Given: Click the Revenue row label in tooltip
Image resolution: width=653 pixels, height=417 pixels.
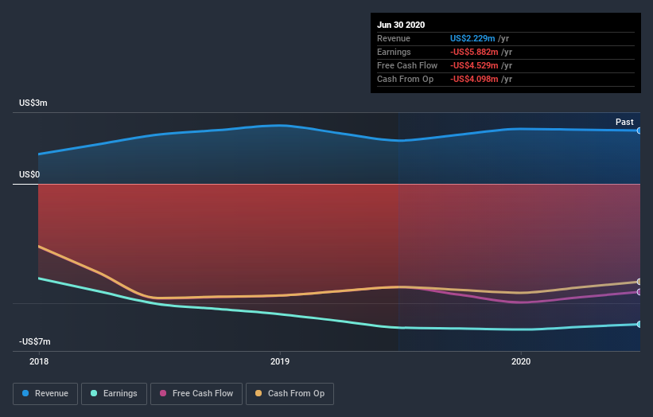Looking at the screenshot, I should pyautogui.click(x=394, y=38).
